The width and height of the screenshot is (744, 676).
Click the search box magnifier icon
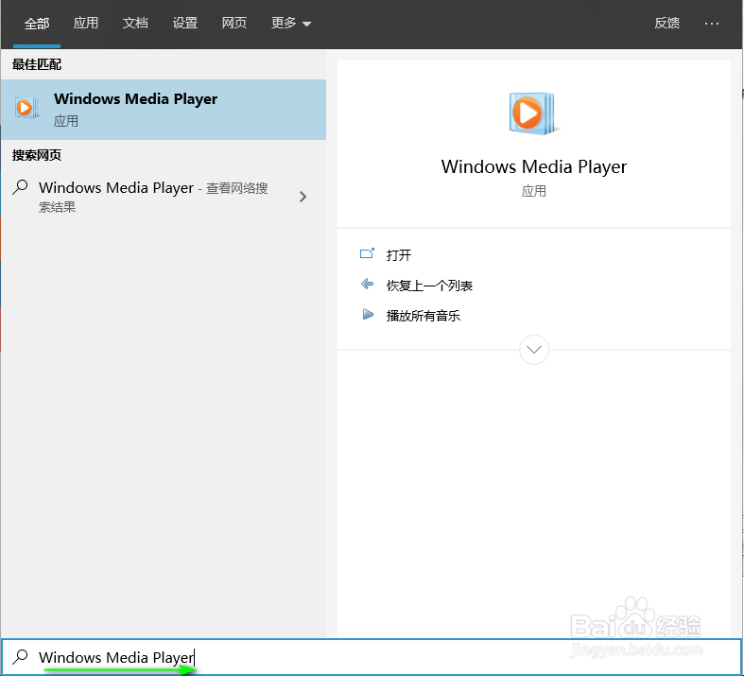[x=20, y=656]
